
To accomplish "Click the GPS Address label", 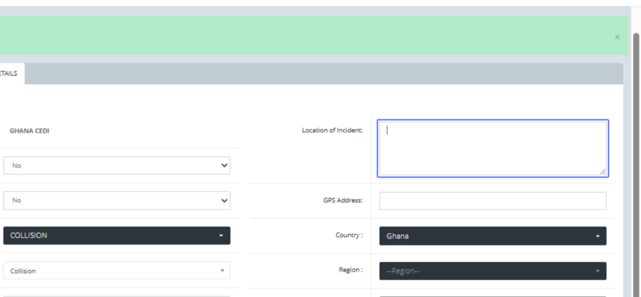I will point(343,201).
